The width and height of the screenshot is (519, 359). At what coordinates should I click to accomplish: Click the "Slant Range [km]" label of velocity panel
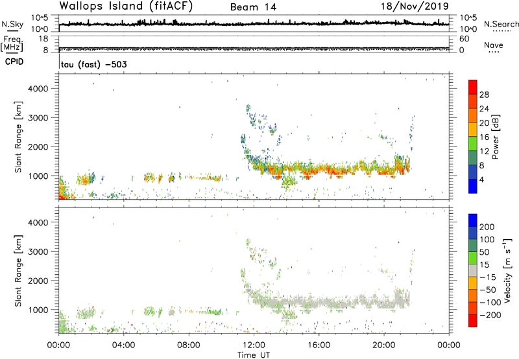[x=18, y=270]
